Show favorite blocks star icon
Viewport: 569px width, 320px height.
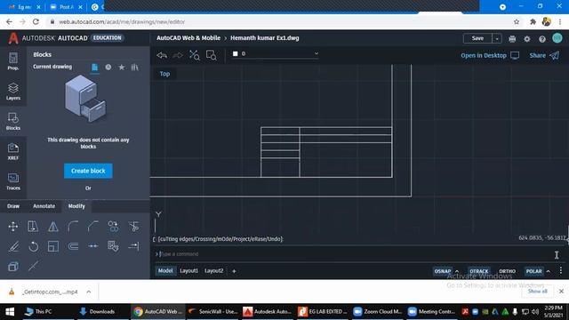(122, 68)
